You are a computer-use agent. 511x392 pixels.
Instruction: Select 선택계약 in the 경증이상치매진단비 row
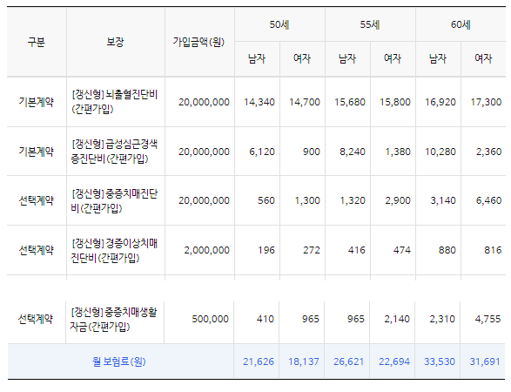pyautogui.click(x=37, y=250)
